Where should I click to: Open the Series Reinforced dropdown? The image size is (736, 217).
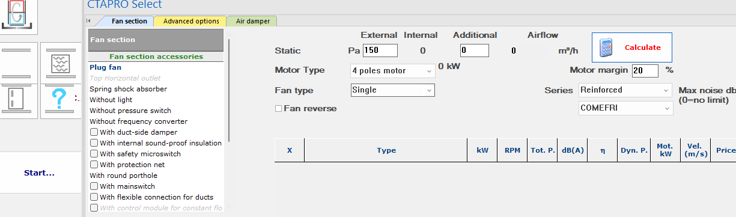(625, 90)
